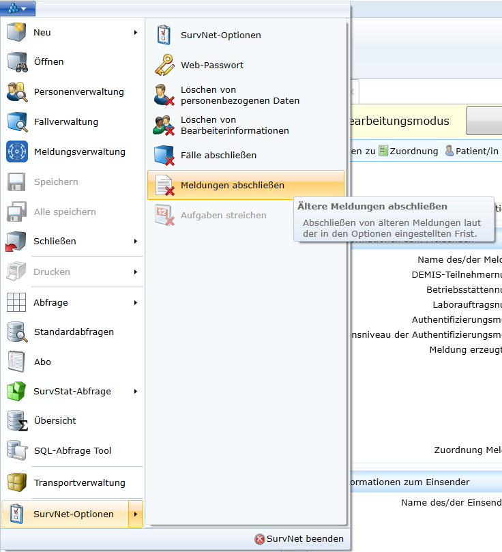Open Standardabfragen from the menu
The image size is (502, 552).
click(74, 332)
